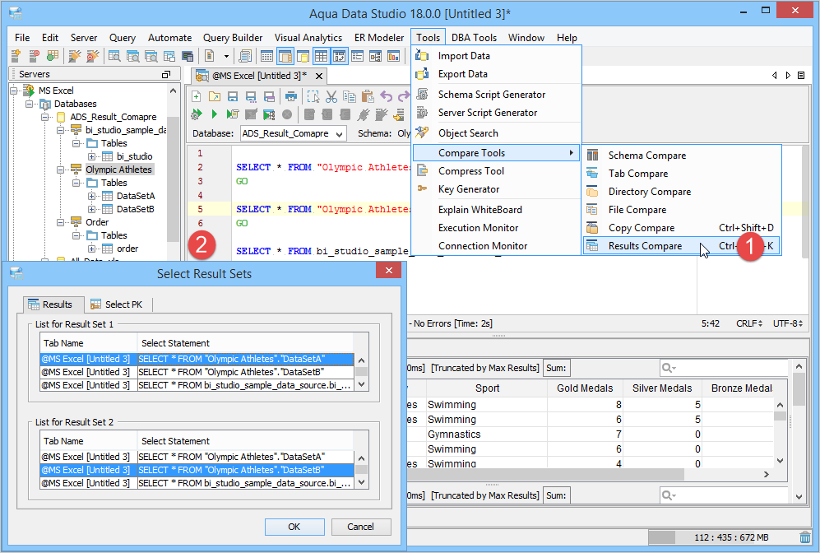Screen dimensions: 820x553
Task: Click the bar chart icon in main toolbar
Action: coord(393,56)
